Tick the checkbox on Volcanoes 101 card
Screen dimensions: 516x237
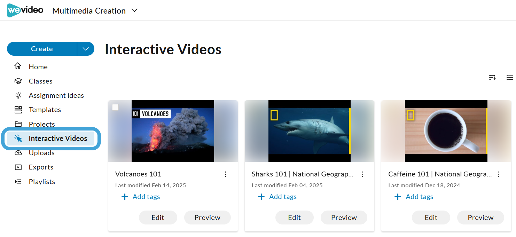point(115,107)
